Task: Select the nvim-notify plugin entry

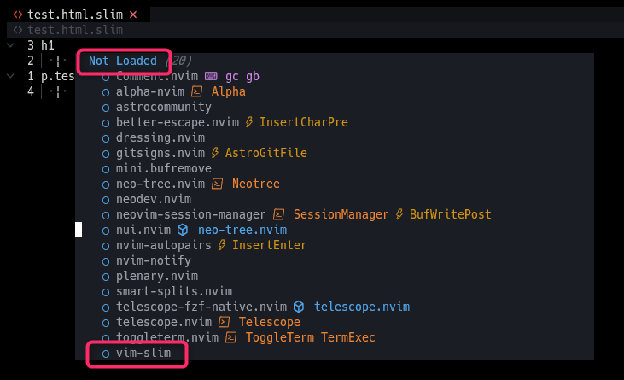Action: point(154,260)
